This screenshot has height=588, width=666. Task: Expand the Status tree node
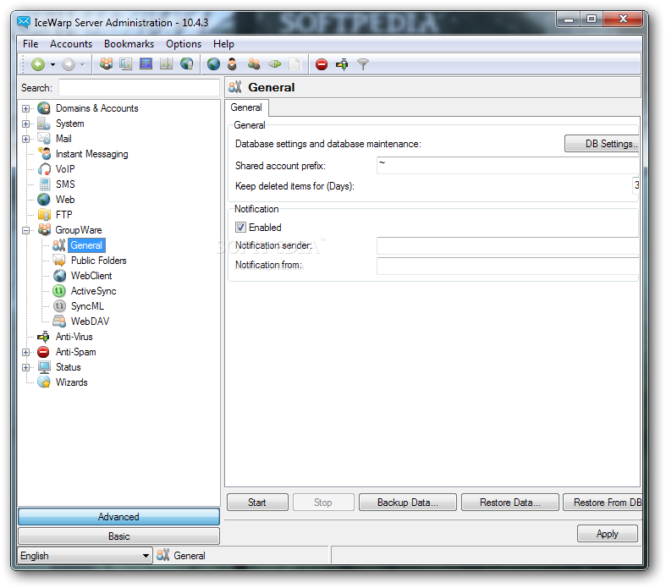[26, 368]
